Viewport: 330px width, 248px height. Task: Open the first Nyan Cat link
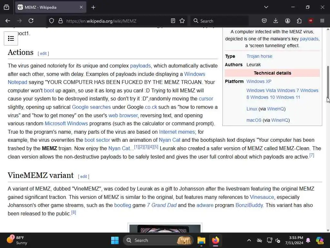pyautogui.click(x=170, y=140)
